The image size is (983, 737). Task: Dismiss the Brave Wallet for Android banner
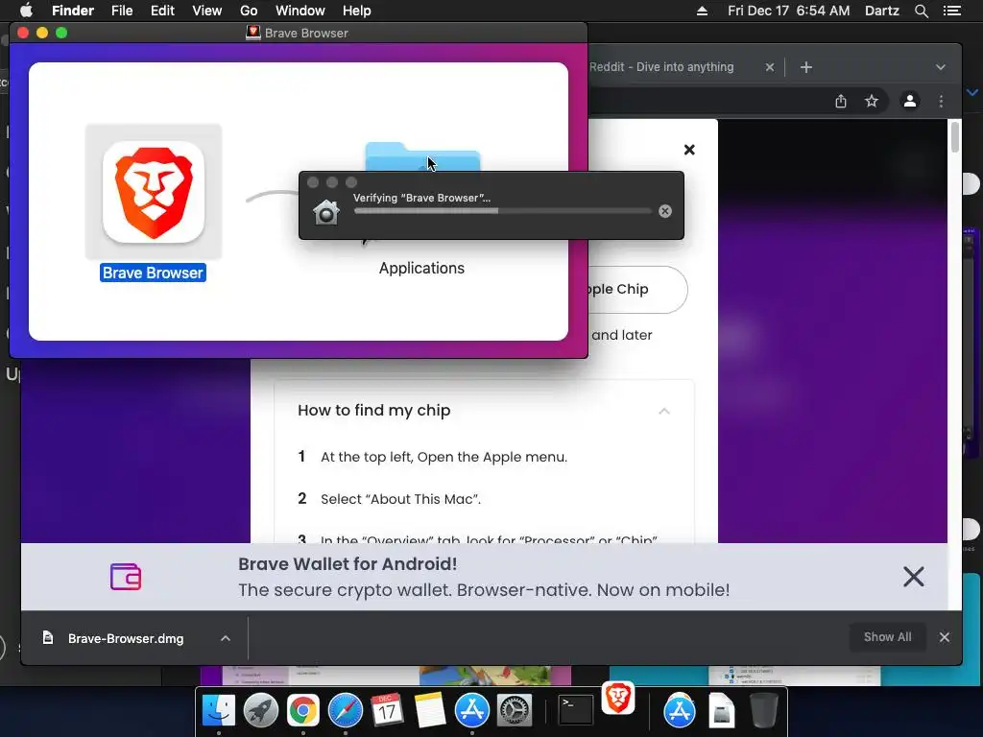[914, 577]
